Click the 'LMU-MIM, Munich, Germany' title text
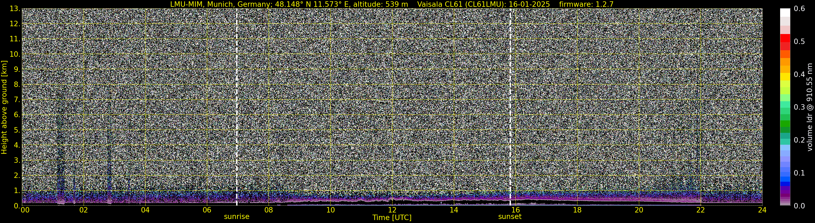The width and height of the screenshot is (815, 223). click(222, 4)
